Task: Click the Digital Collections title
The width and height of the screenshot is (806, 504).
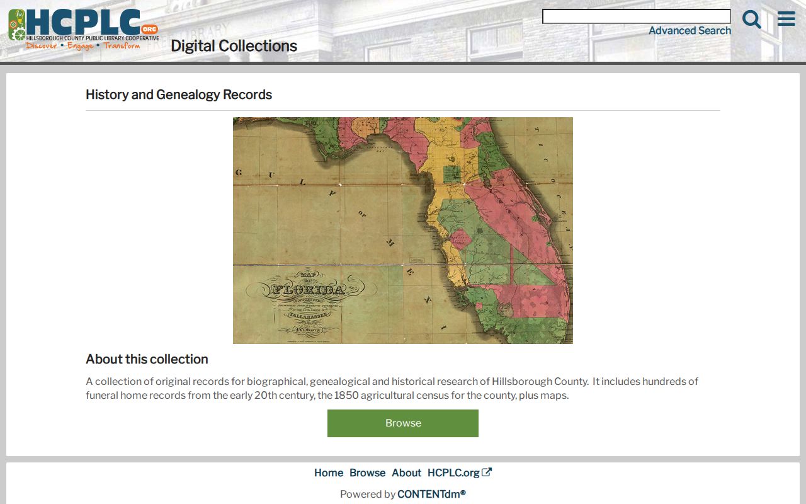Action: [234, 46]
